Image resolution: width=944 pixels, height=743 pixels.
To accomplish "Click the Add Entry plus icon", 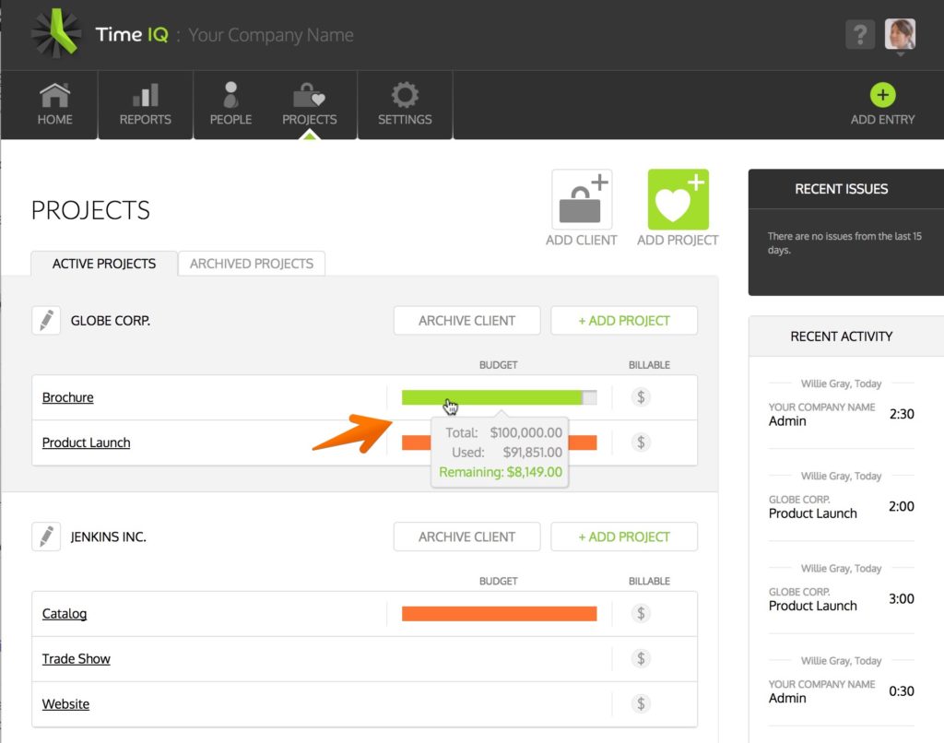I will click(x=882, y=95).
